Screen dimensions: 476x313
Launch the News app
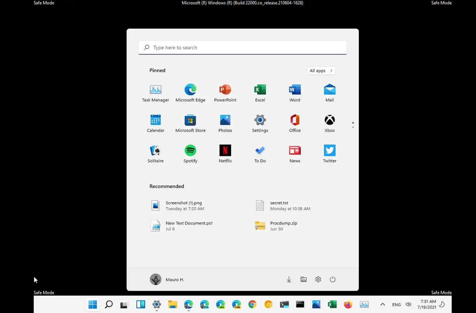295,153
